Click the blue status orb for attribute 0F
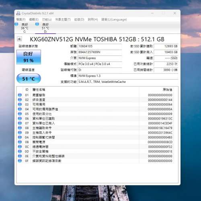Screen dimensions: 201x201 pyautogui.click(x=20, y=161)
